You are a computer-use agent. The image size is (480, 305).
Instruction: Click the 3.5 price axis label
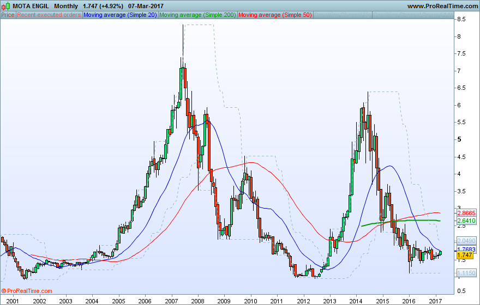click(461, 192)
